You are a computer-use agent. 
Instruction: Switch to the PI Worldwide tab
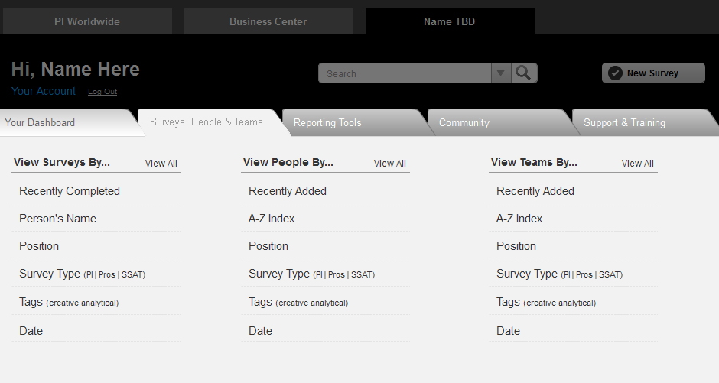[87, 21]
